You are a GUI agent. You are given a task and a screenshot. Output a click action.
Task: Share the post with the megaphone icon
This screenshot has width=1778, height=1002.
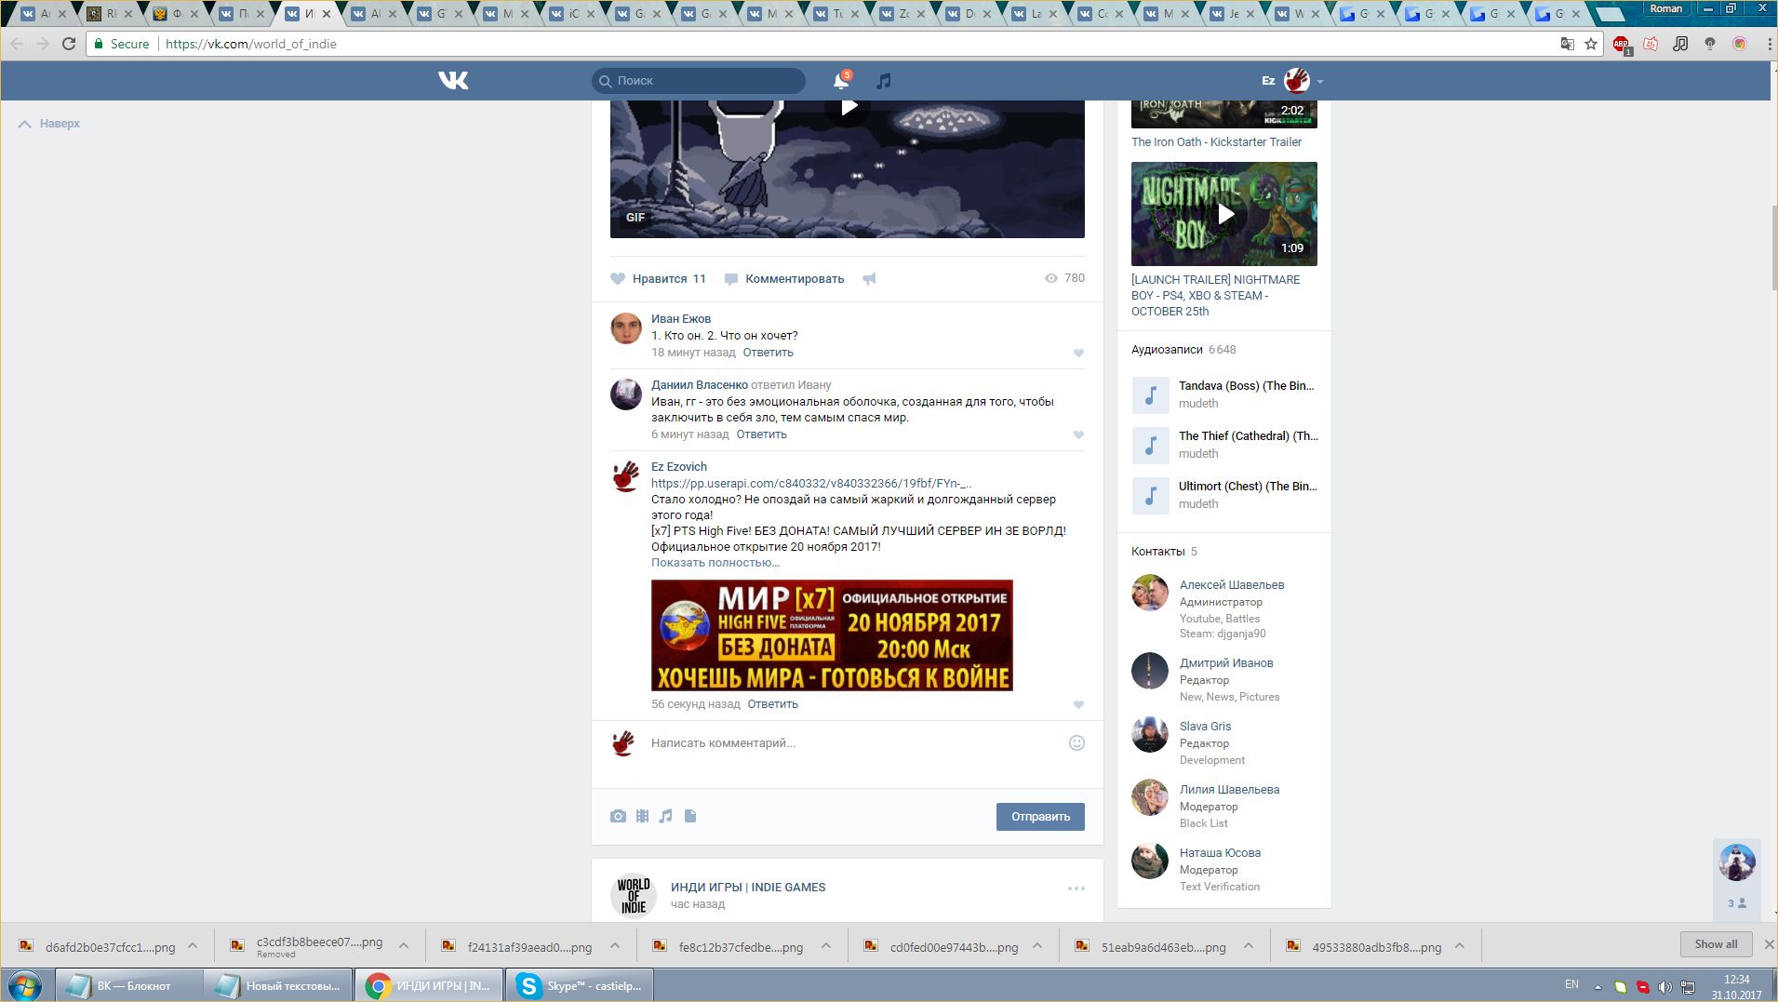tap(869, 279)
